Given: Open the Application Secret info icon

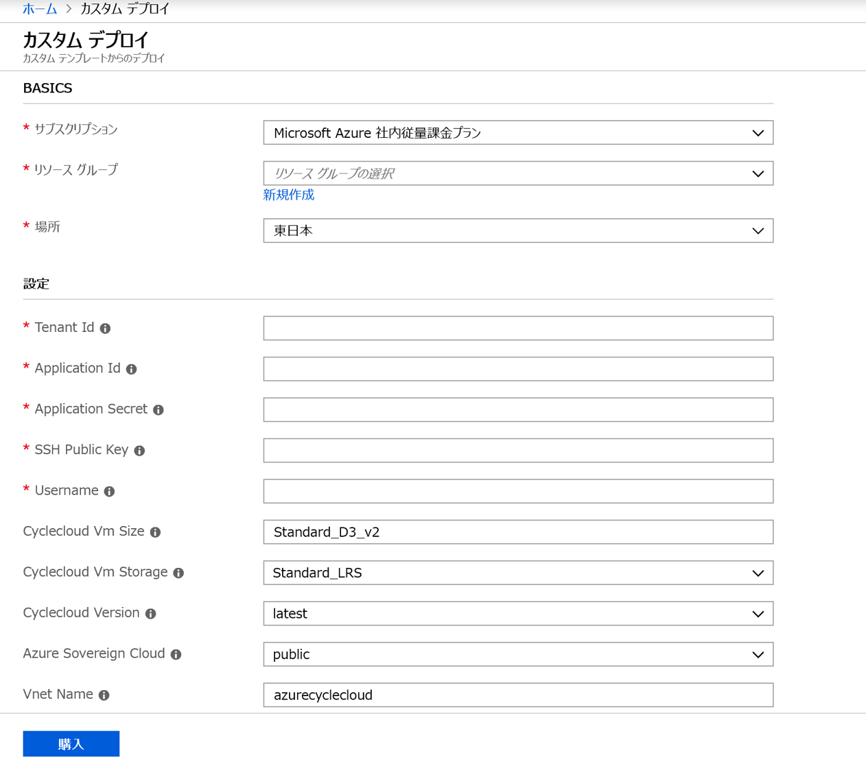Looking at the screenshot, I should (x=158, y=409).
